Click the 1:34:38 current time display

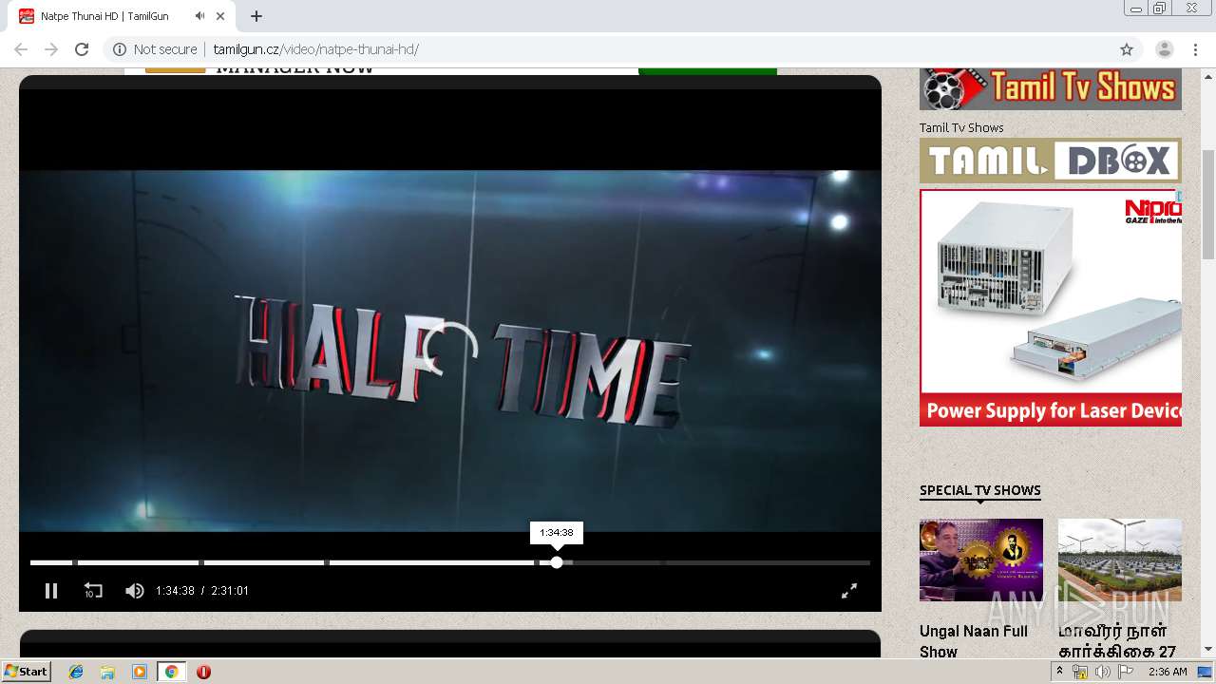(175, 591)
